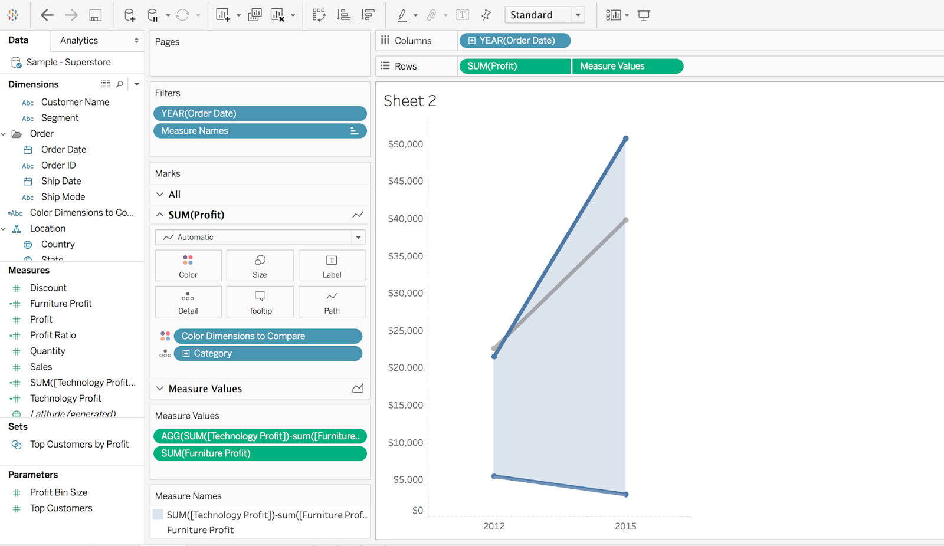Click the pin fix axes icon
The height and width of the screenshot is (546, 944).
point(486,15)
